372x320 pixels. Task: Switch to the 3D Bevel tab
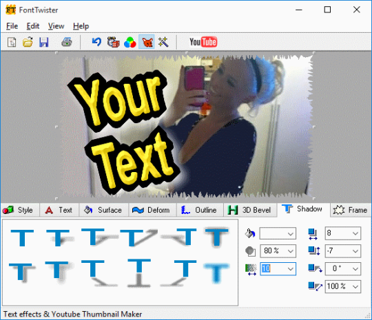click(250, 210)
